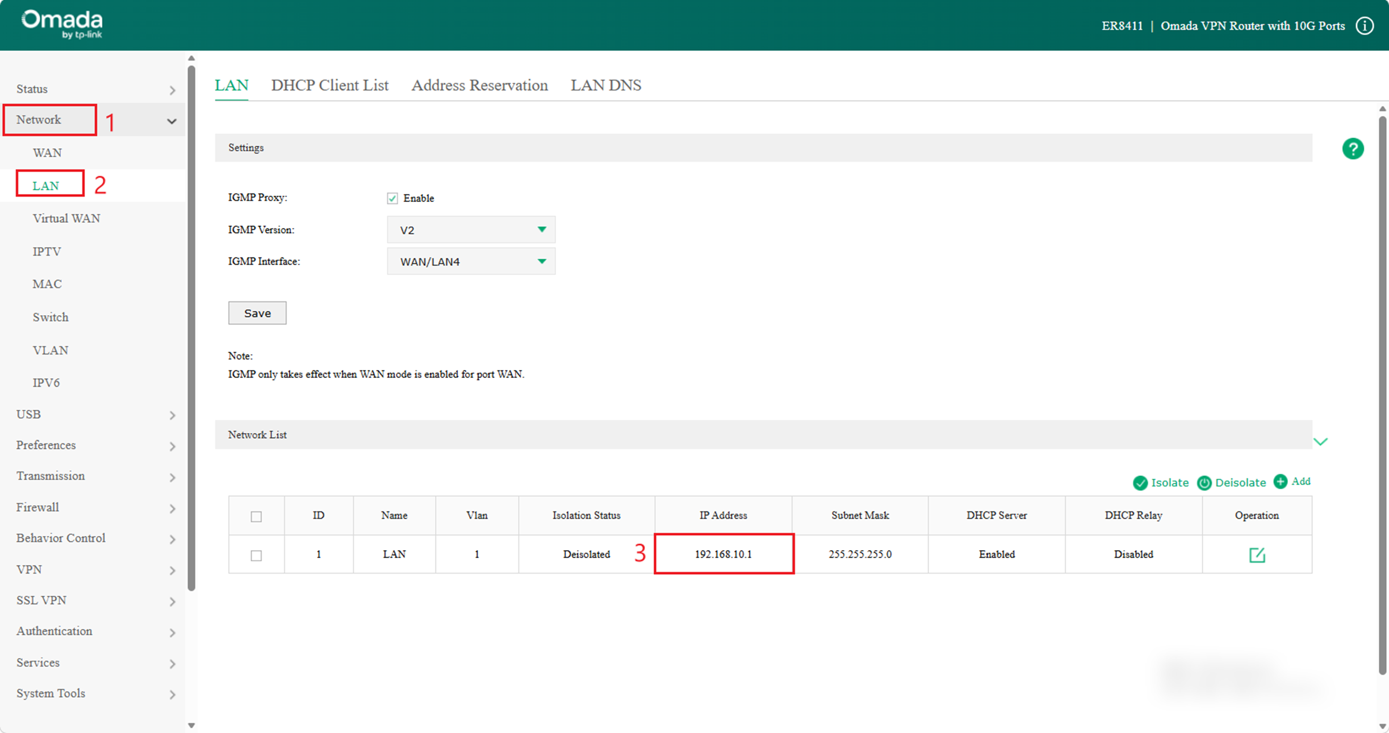Viewport: 1389px width, 733px height.
Task: Collapse the Network List section chevron
Action: [x=1321, y=441]
